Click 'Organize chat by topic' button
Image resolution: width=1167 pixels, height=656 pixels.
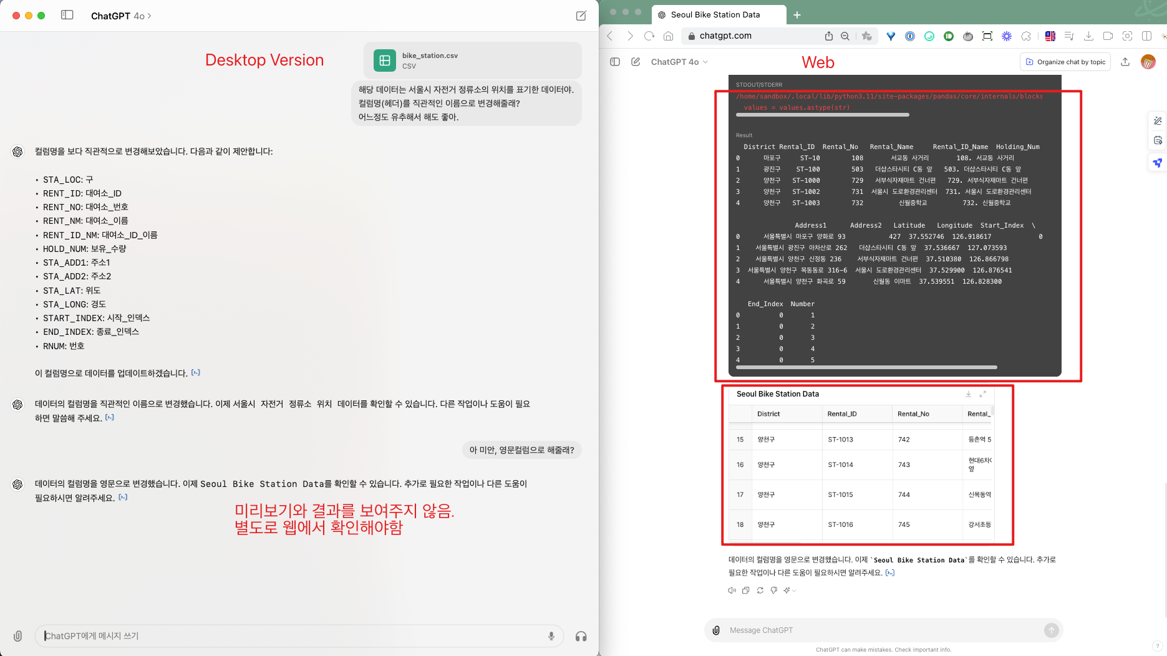[1065, 62]
